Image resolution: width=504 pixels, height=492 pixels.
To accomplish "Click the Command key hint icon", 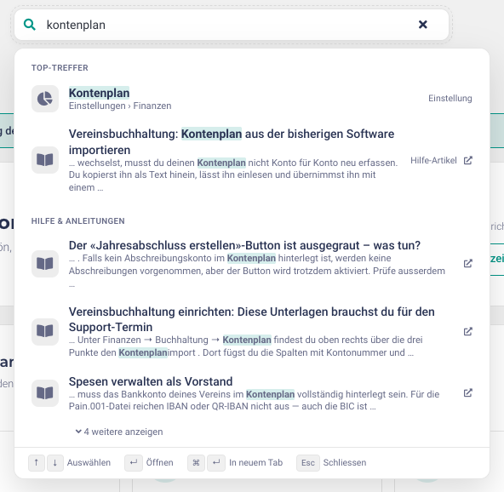I will click(x=196, y=463).
